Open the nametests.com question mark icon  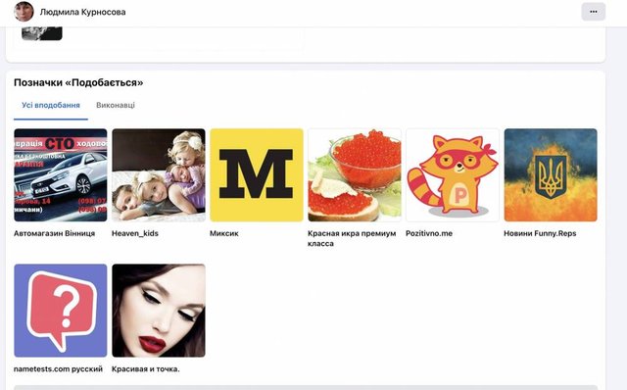pos(61,311)
